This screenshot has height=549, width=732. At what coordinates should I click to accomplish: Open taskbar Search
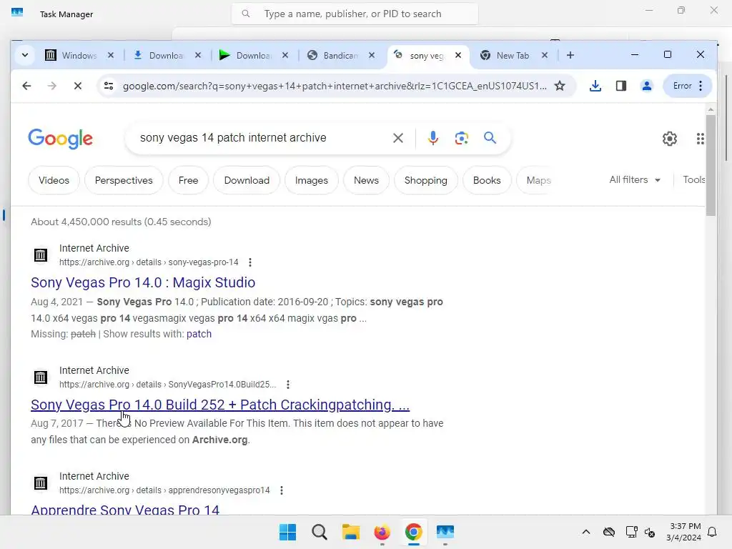(x=320, y=532)
